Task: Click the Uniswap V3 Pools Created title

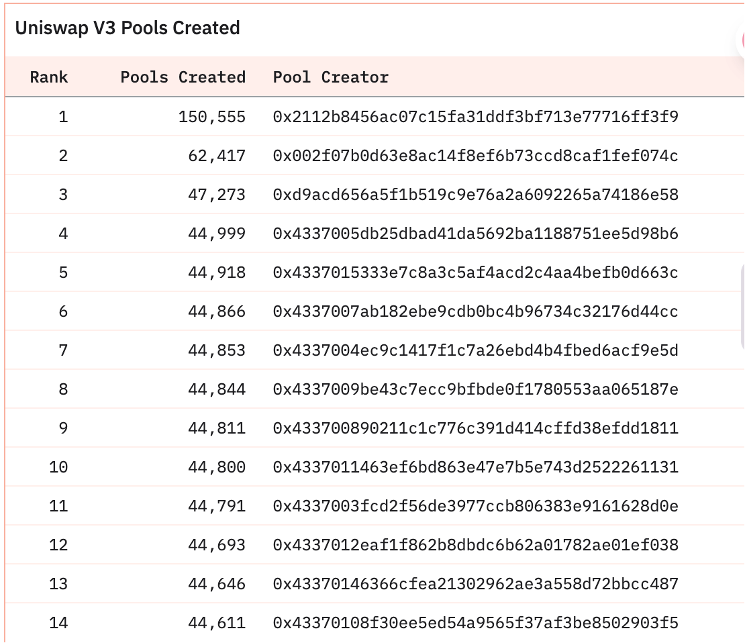Action: [x=128, y=28]
